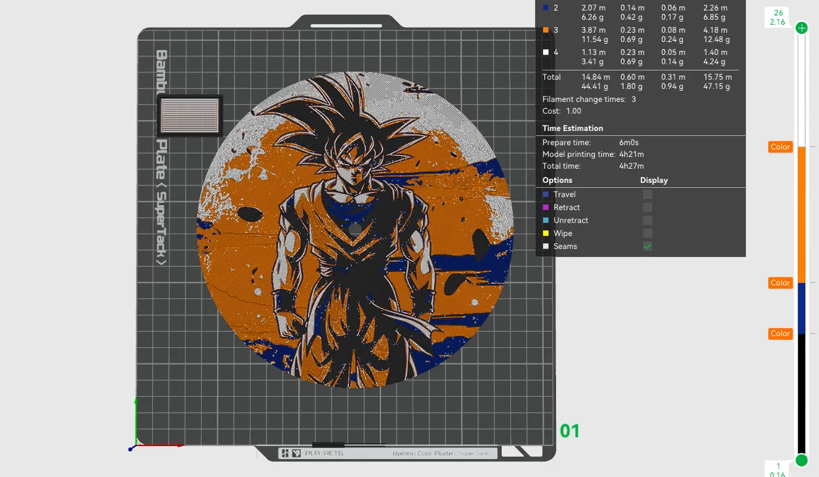This screenshot has width=819, height=477.
Task: Click the 2.07 m value for filament 2
Action: coord(593,8)
